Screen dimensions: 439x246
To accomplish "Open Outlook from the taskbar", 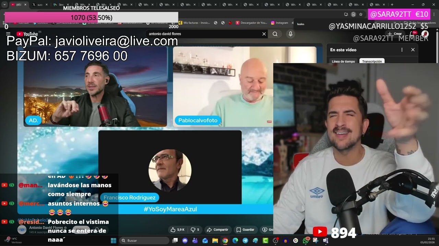I will coord(205,241).
